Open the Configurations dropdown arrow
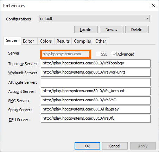Viewport: 159px width, 152px height. click(147, 19)
